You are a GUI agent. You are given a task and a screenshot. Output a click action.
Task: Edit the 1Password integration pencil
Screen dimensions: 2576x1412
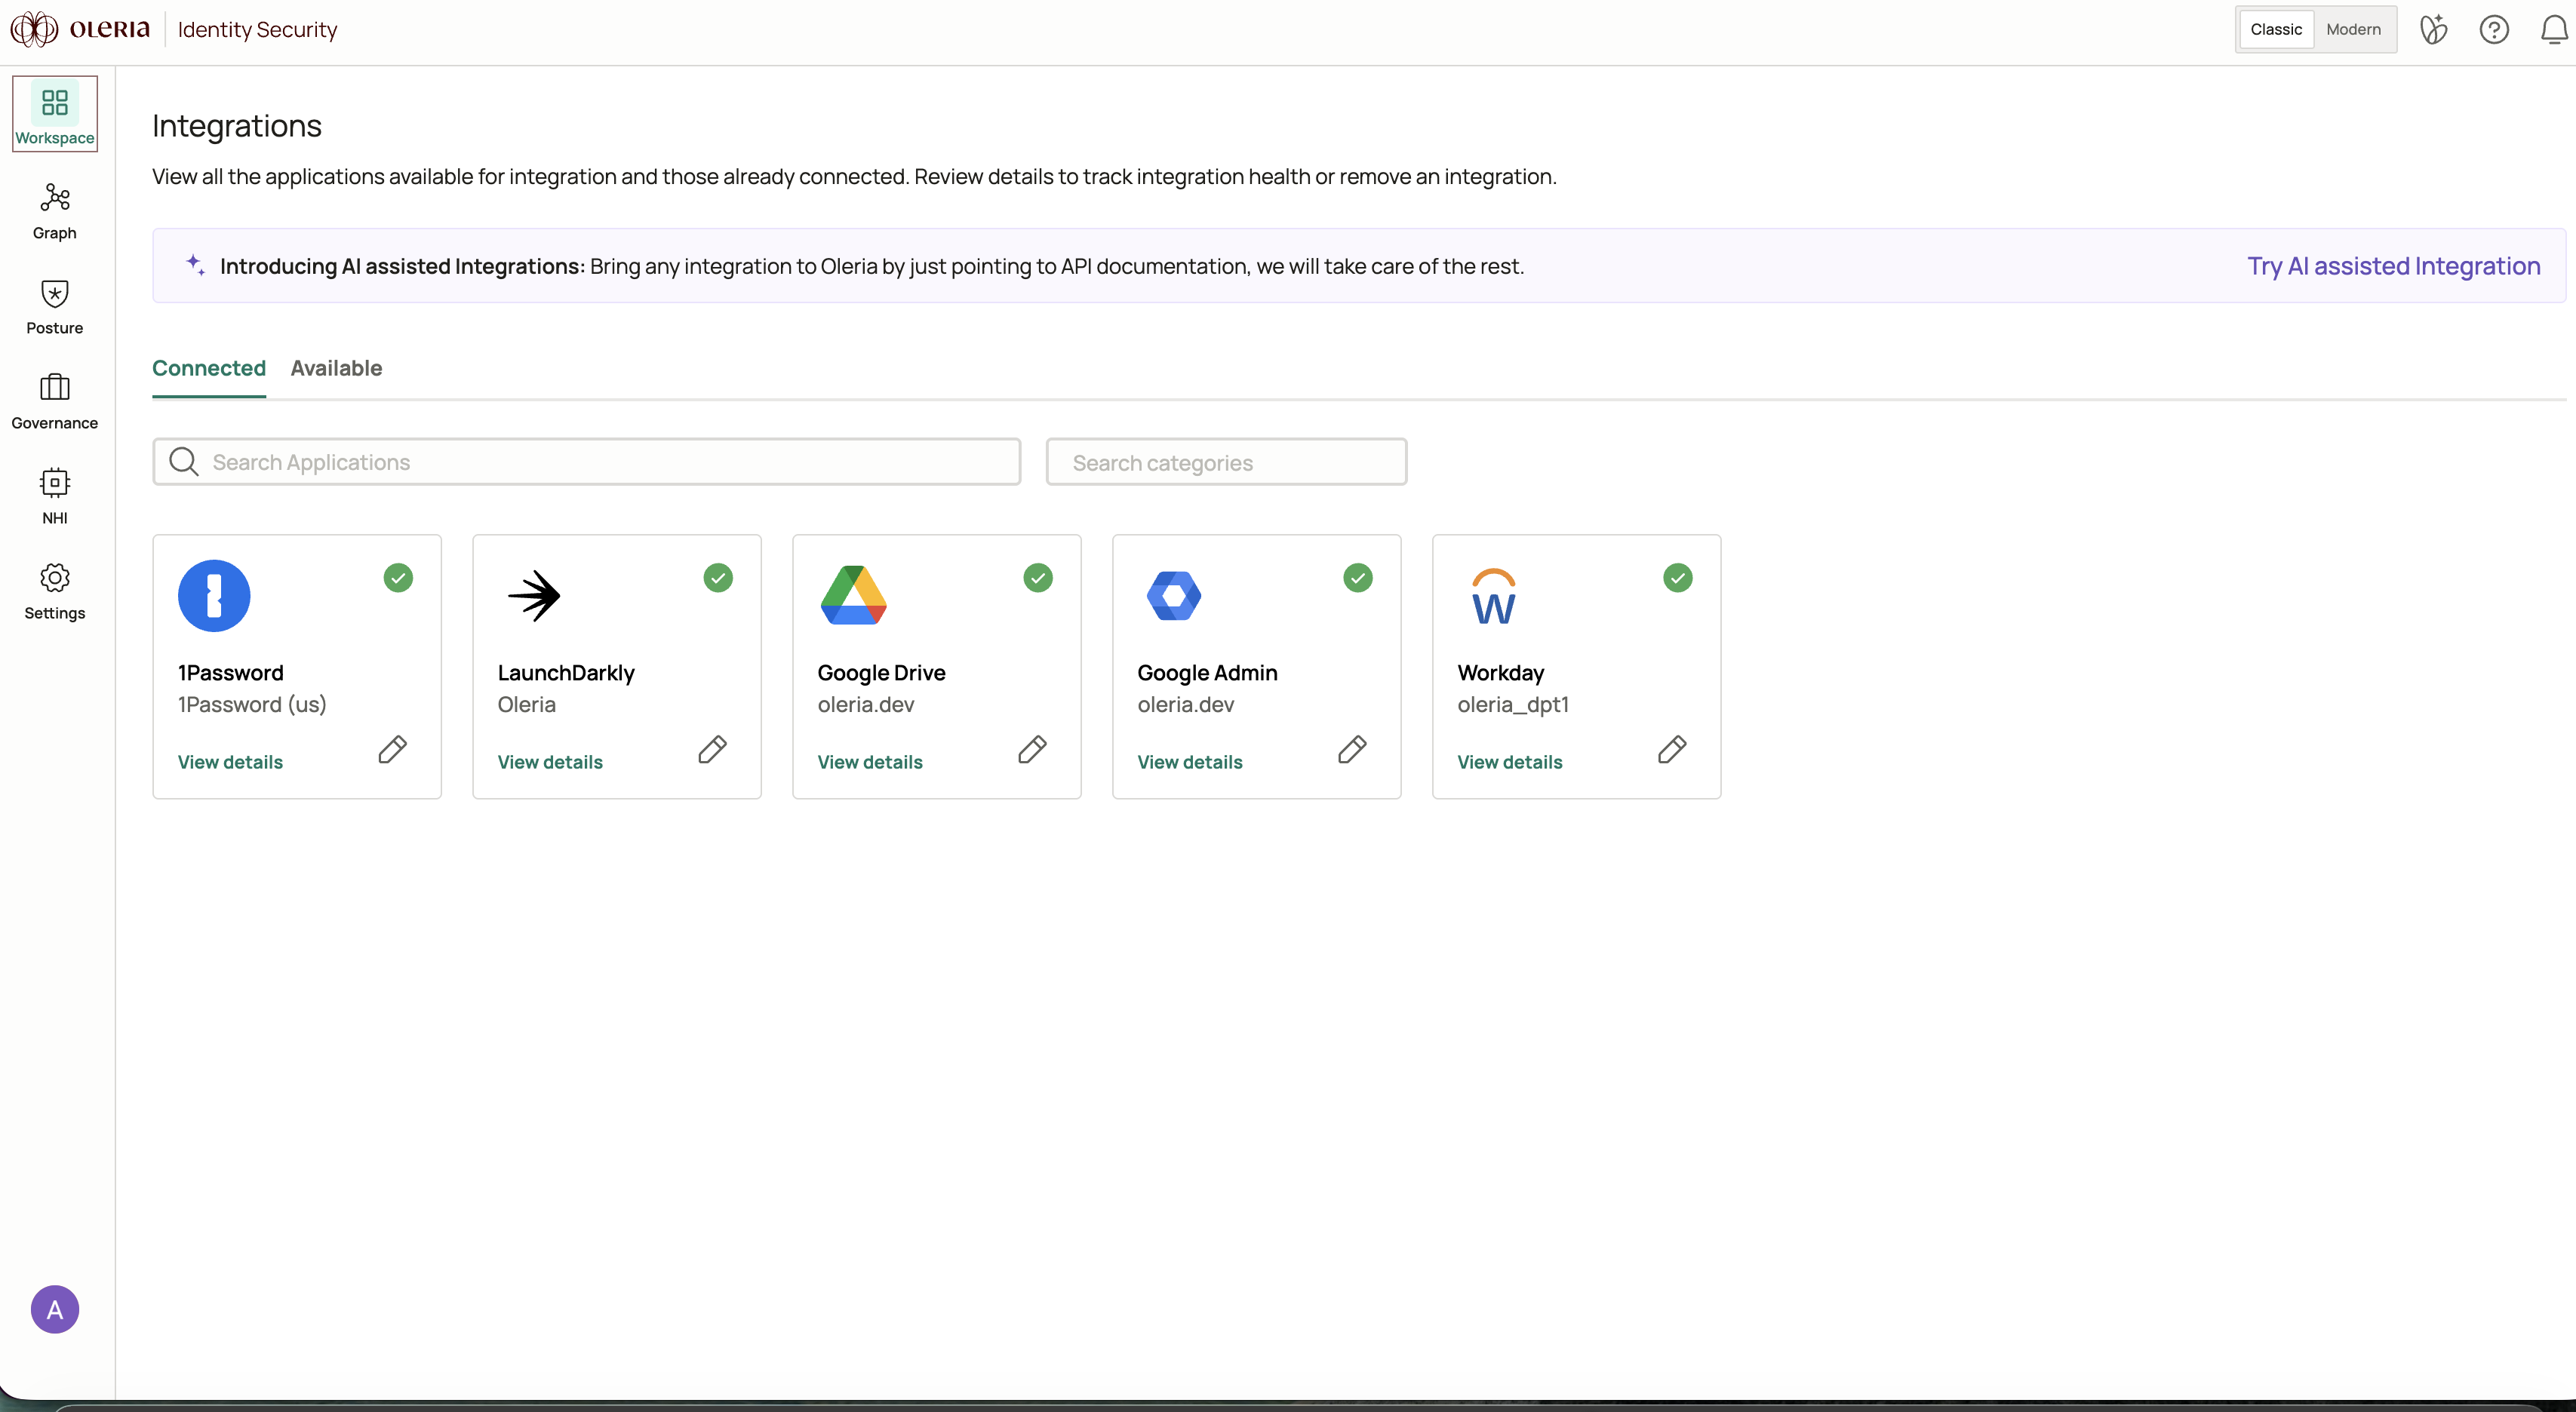pyautogui.click(x=393, y=750)
